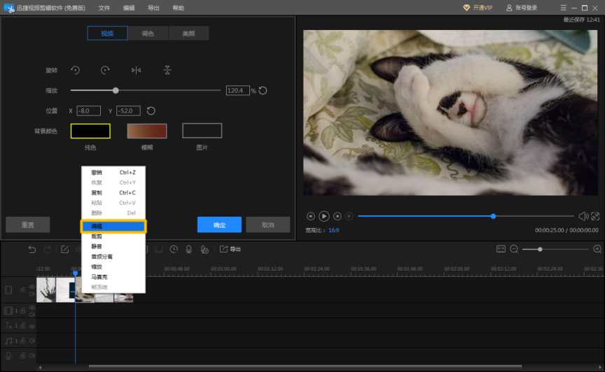Open the 文件 menu

coord(104,8)
